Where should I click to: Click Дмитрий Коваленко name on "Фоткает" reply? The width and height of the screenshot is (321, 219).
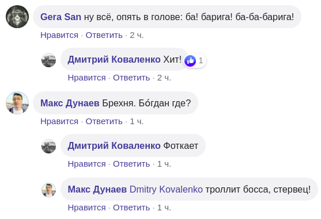(114, 146)
